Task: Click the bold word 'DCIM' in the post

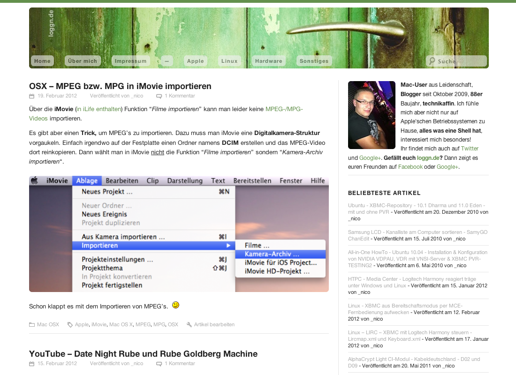Action: pos(230,143)
